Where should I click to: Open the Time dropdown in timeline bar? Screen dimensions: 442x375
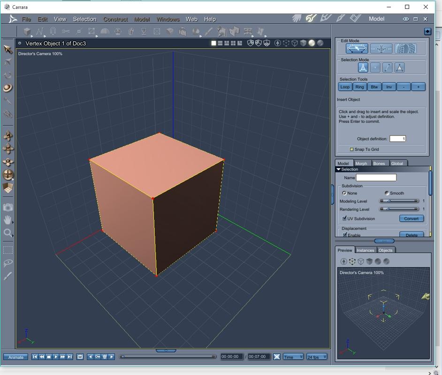tap(293, 357)
